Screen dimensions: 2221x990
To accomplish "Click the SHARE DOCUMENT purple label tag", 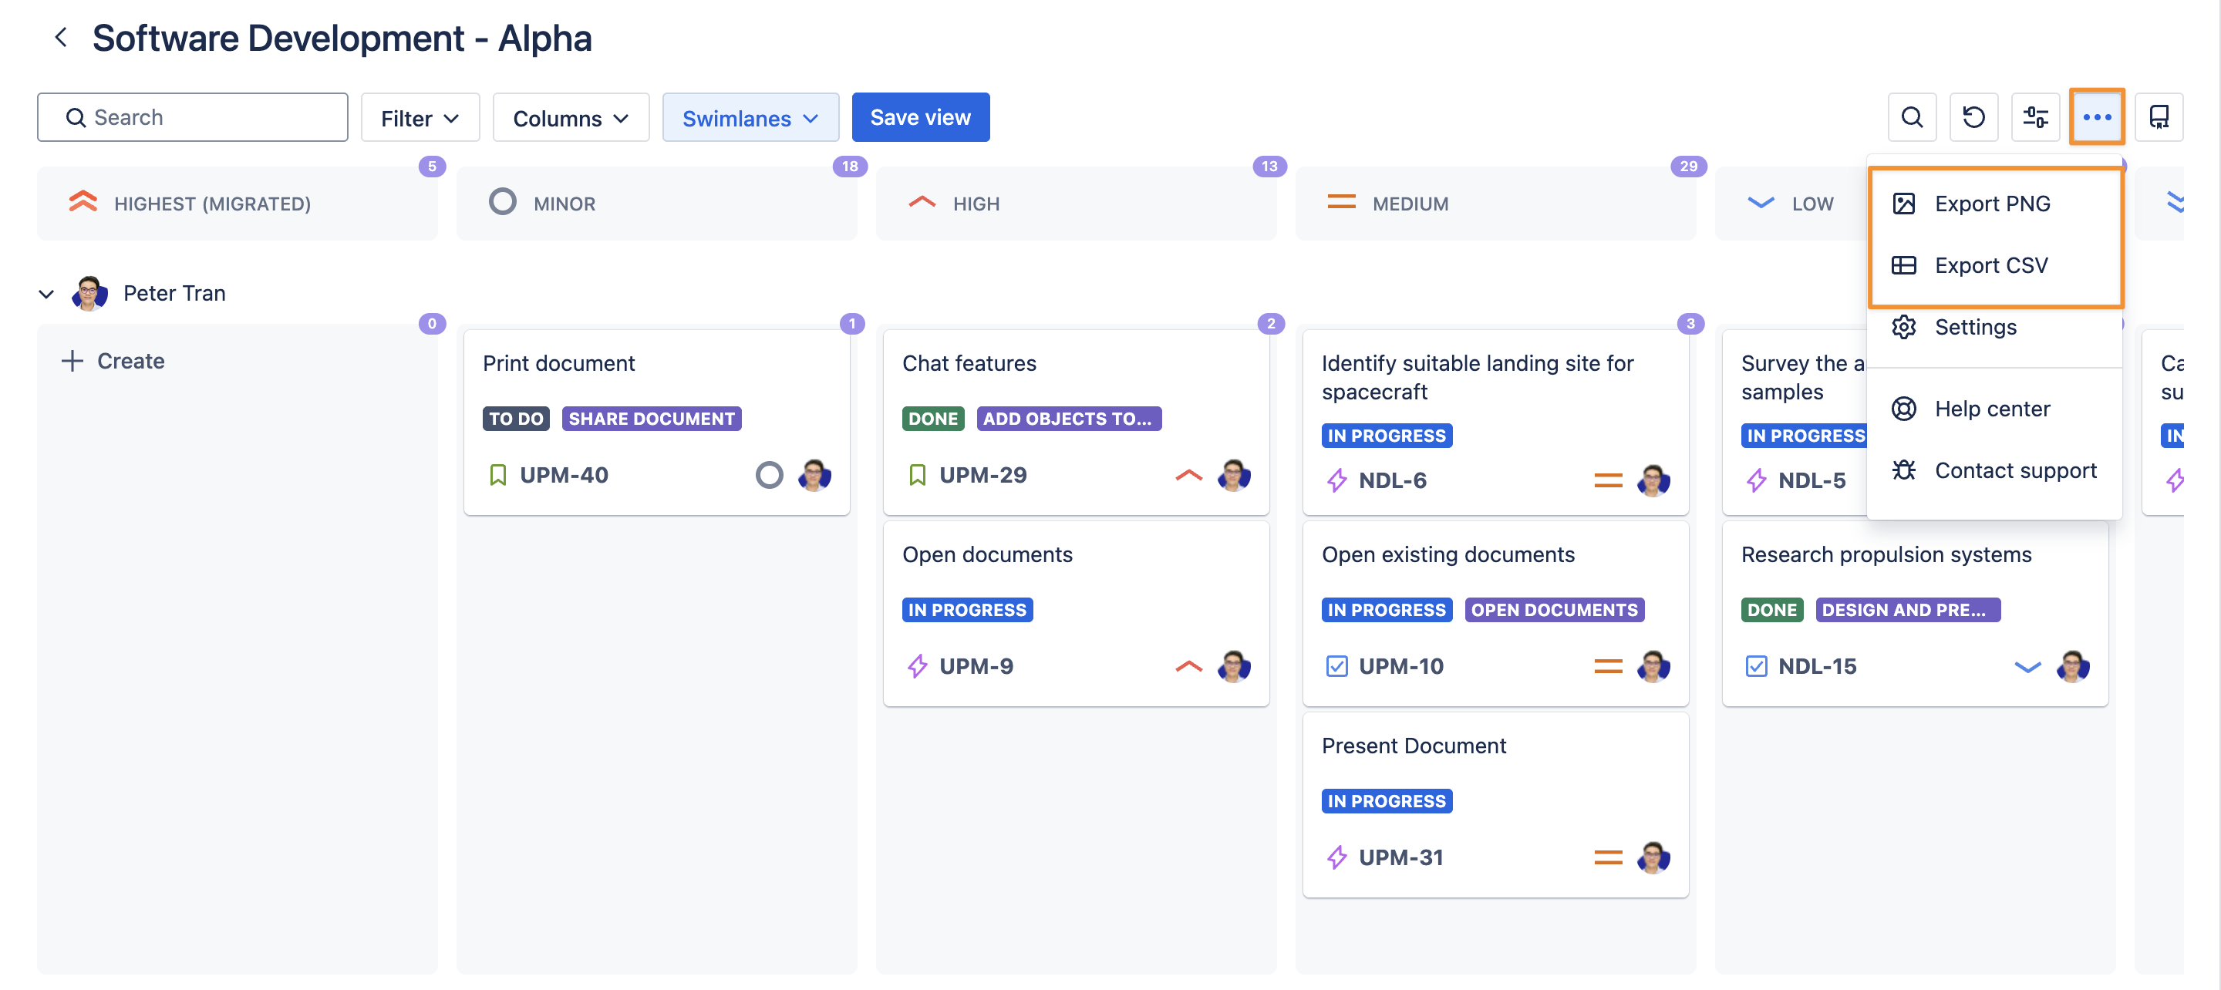I will point(651,418).
